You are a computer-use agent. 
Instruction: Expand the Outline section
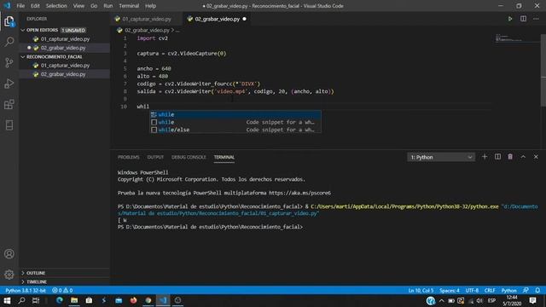pyautogui.click(x=36, y=273)
